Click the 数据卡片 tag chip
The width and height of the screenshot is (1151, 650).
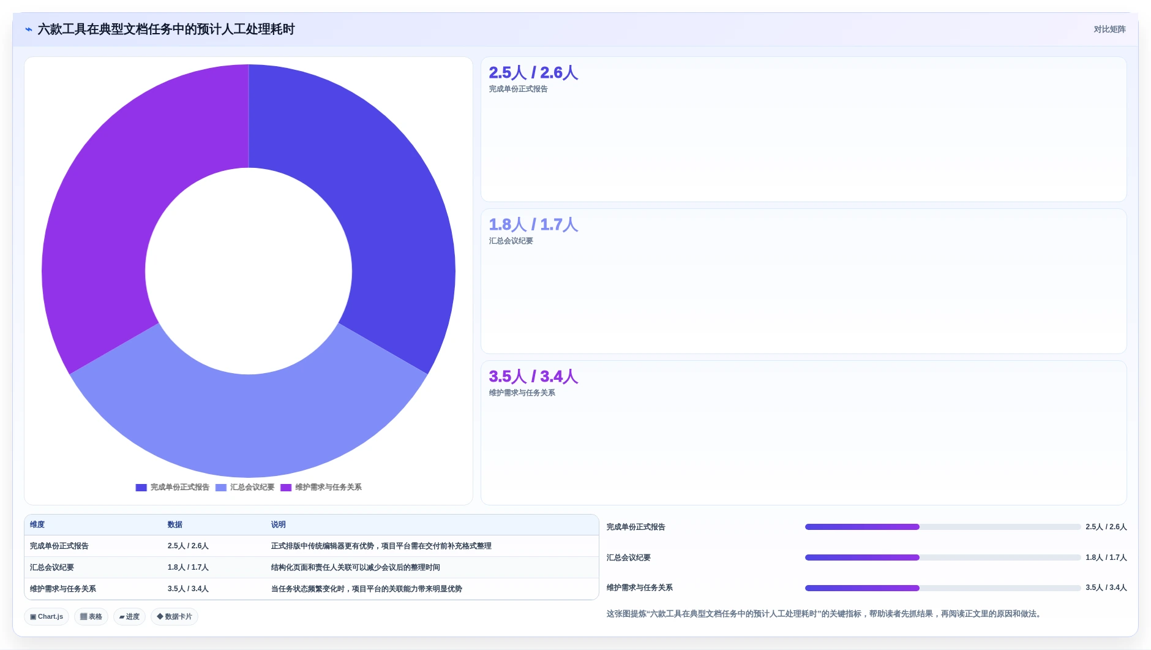point(174,617)
